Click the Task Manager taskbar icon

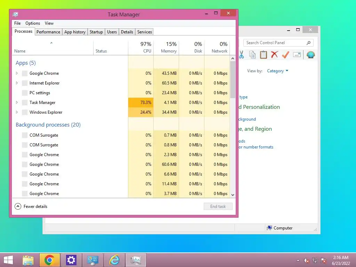tap(136, 260)
